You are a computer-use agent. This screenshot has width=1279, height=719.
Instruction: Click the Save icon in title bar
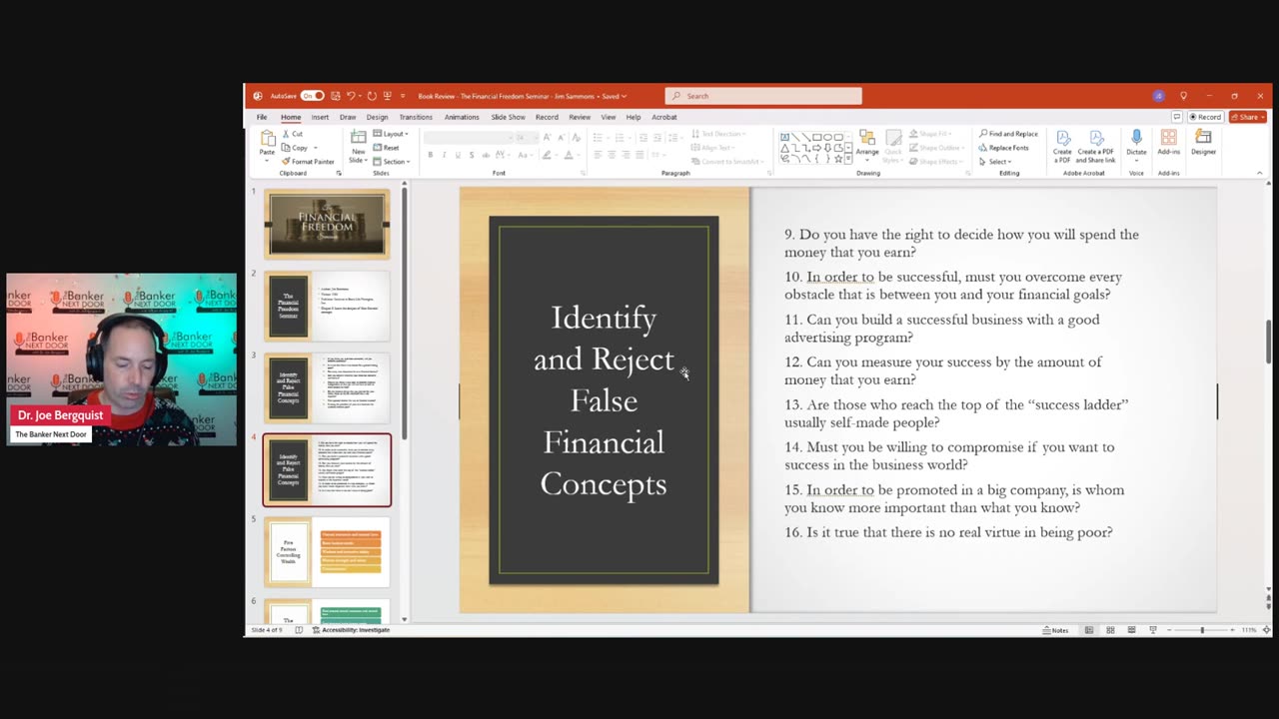[336, 96]
